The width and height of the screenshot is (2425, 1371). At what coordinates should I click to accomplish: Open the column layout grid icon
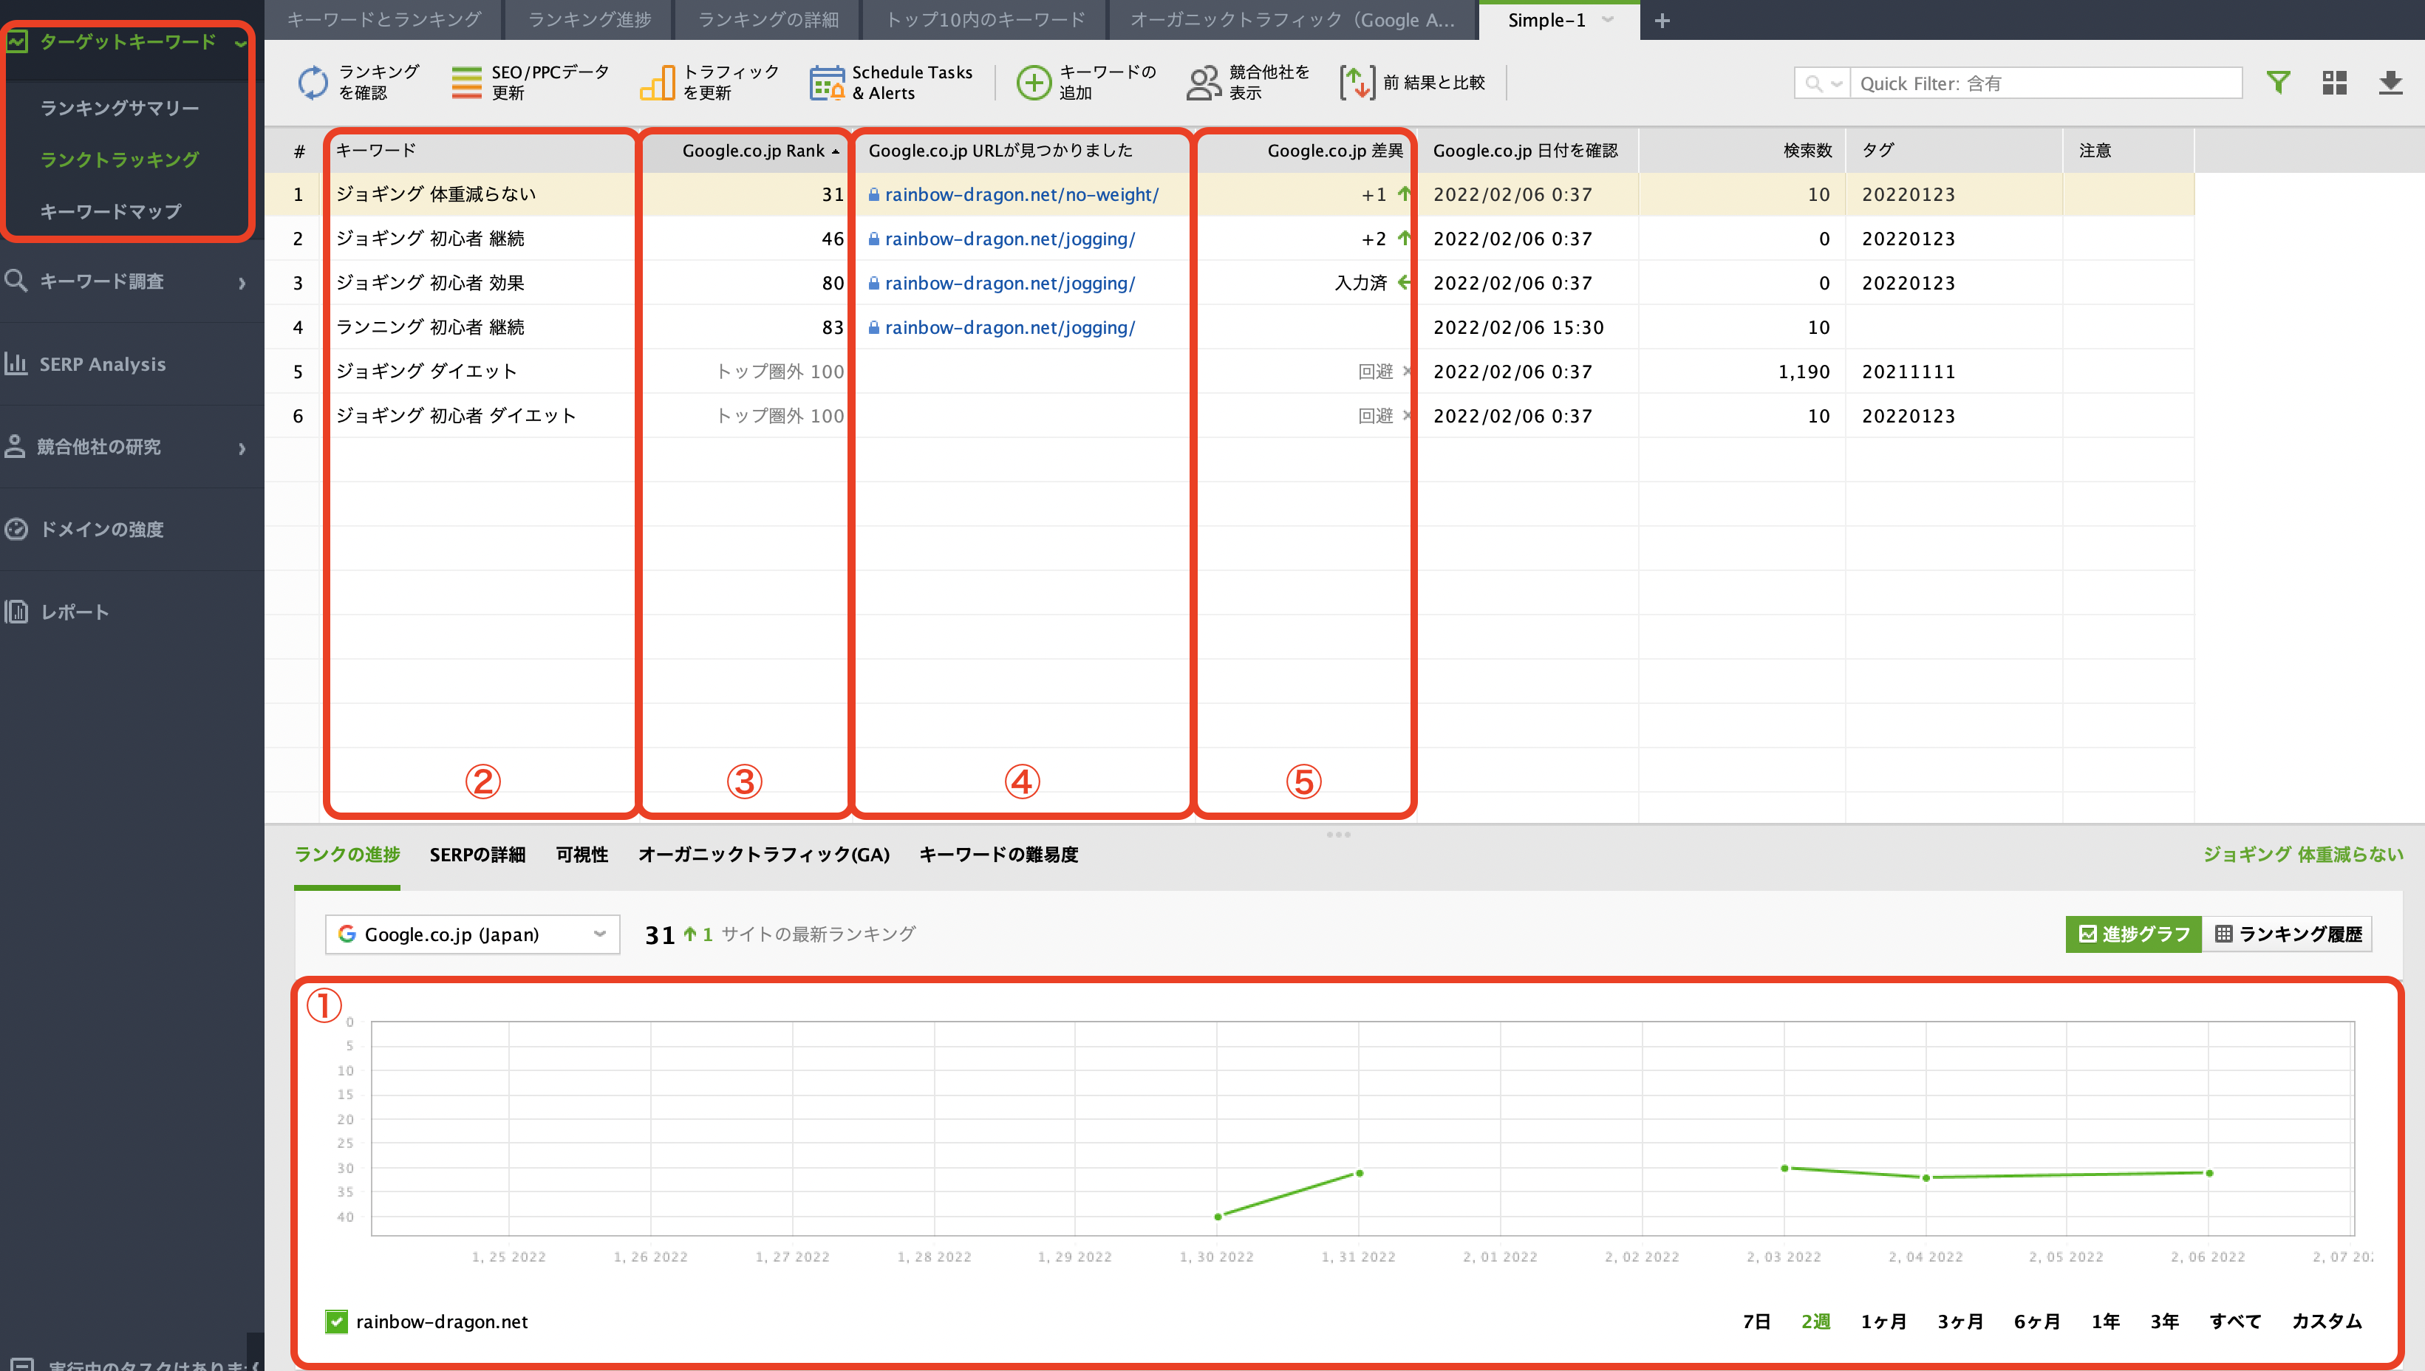2333,83
